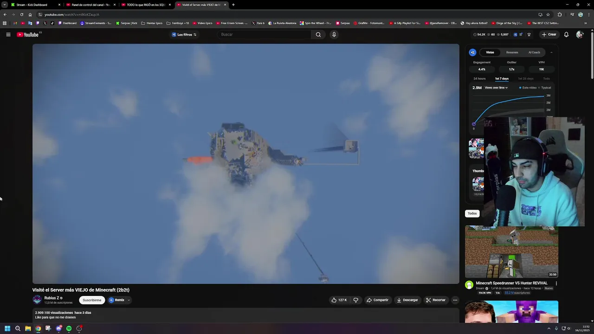Open the more actions ellipsis below the video

point(455,300)
